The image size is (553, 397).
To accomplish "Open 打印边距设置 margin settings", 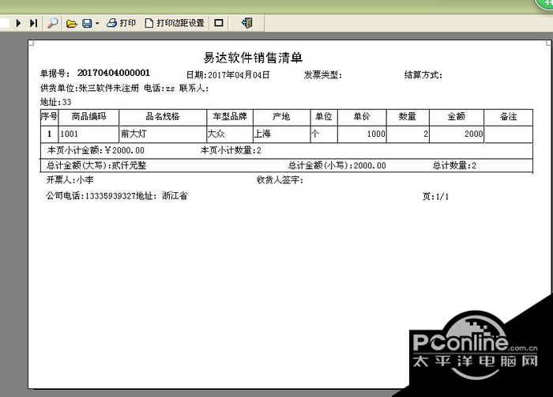I will [175, 23].
